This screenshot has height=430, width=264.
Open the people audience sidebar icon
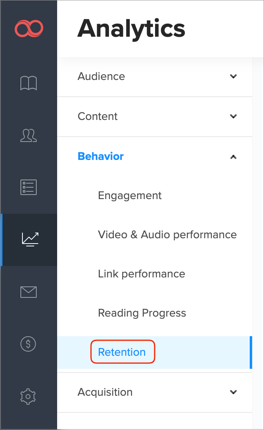(x=29, y=135)
